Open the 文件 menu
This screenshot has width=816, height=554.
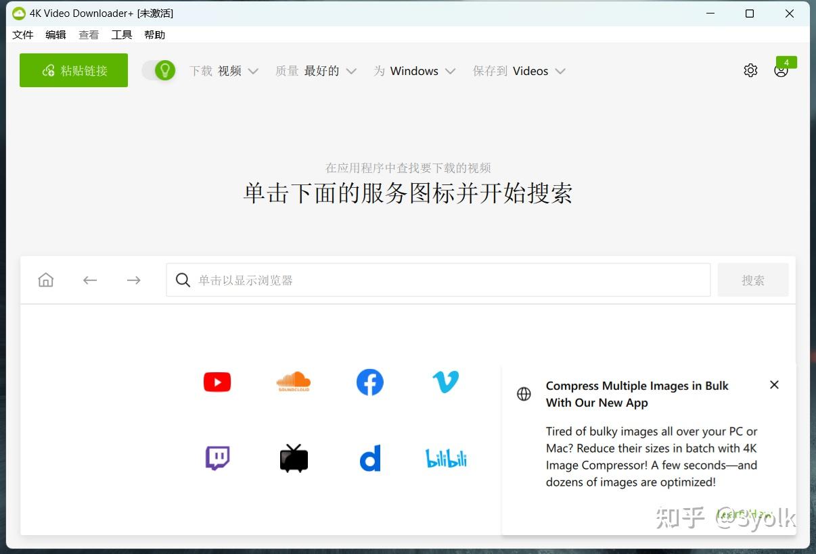coord(23,34)
